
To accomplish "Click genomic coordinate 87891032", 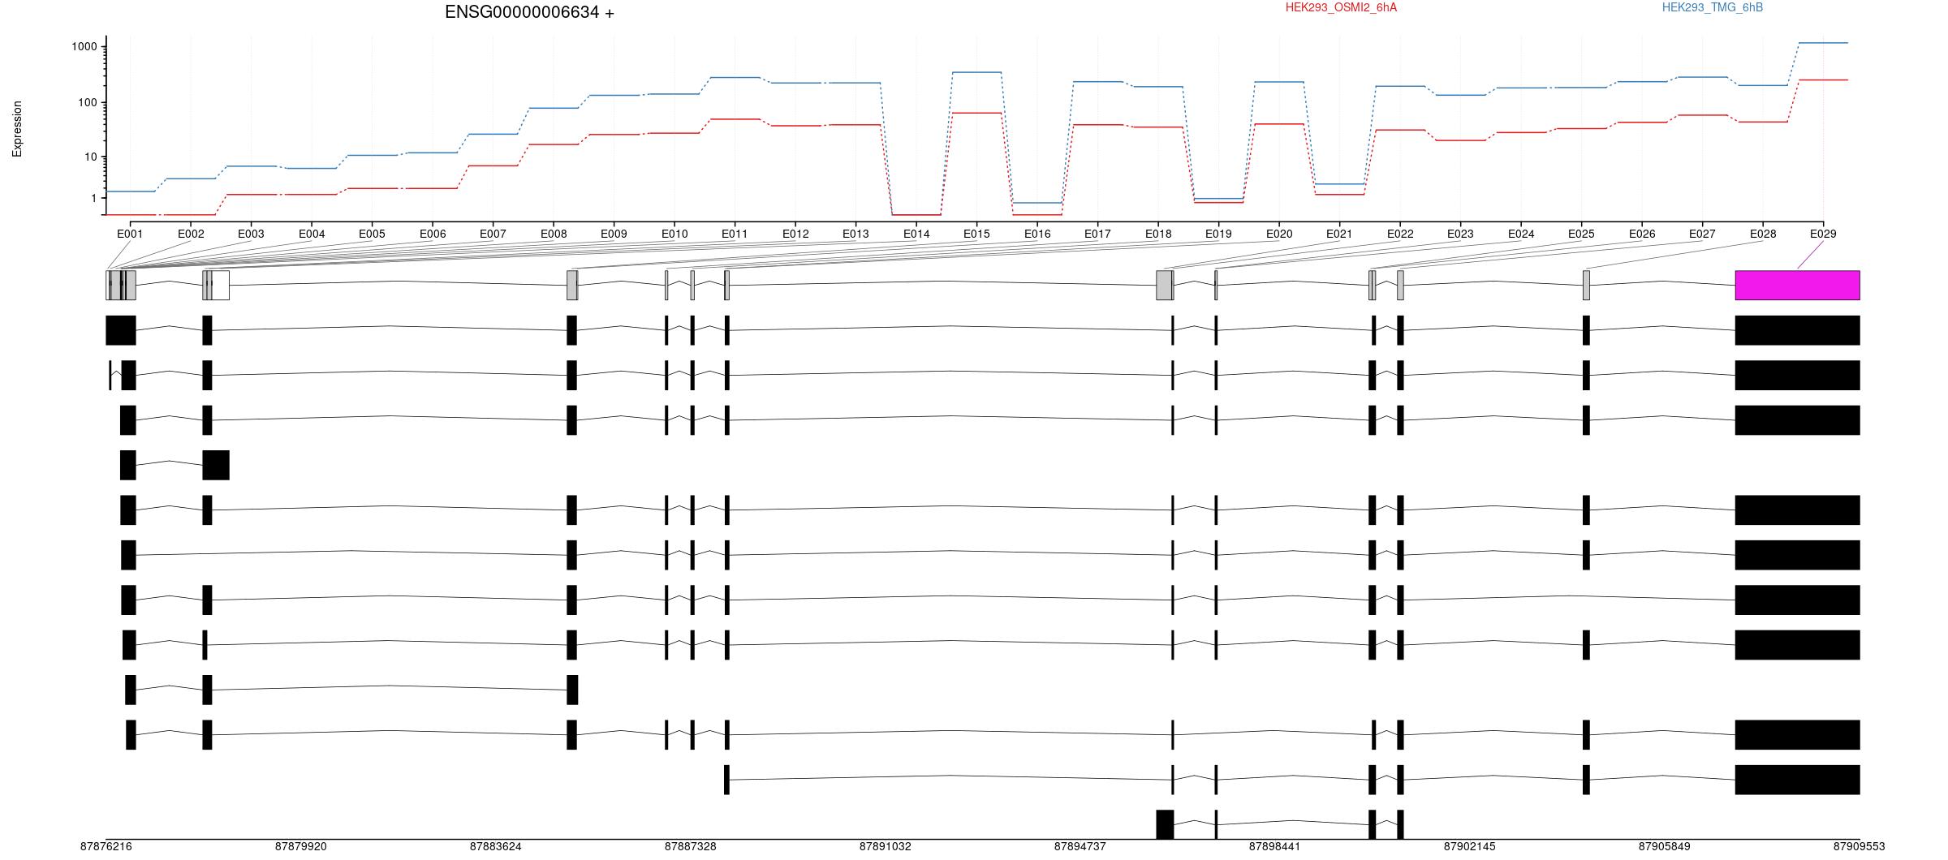I will (885, 846).
